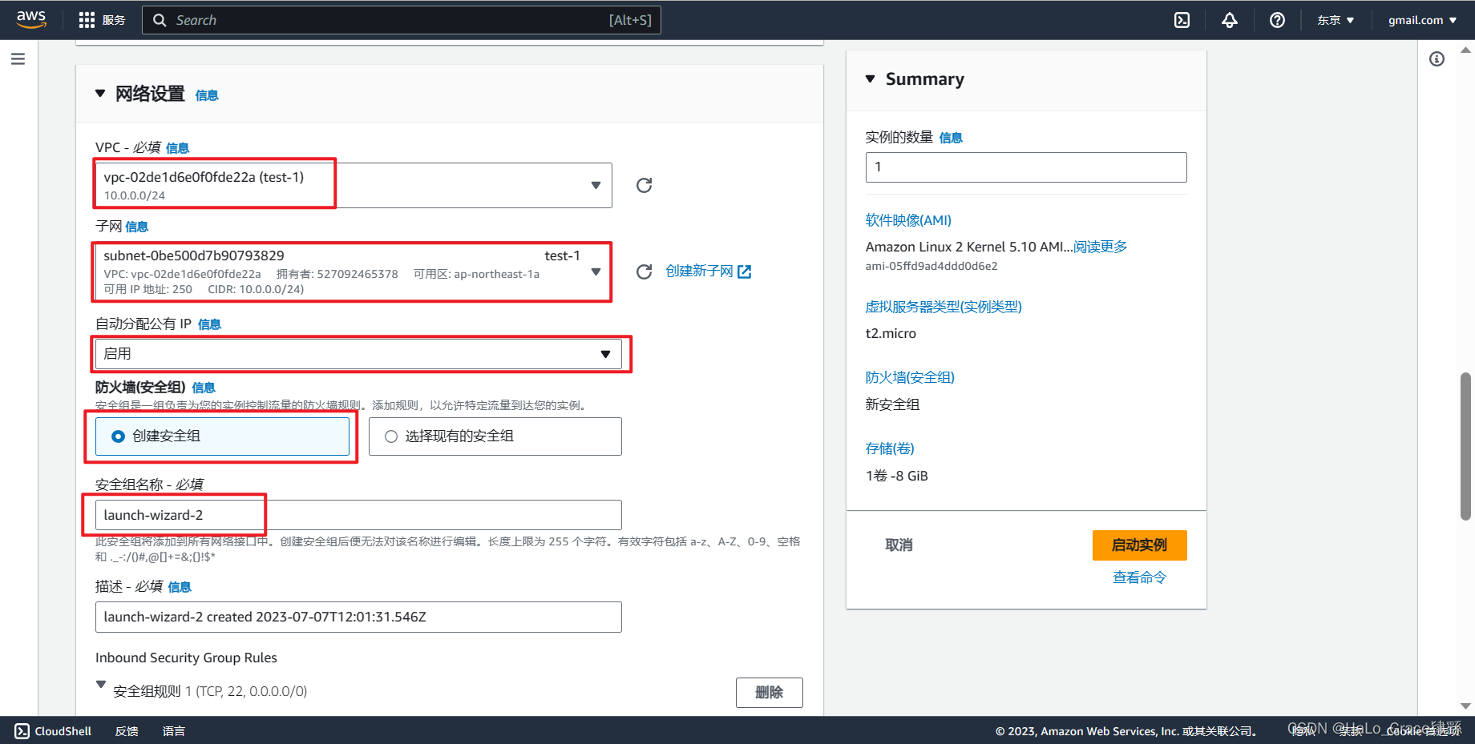This screenshot has height=744, width=1475.
Task: Open the 查看命令 link
Action: point(1139,577)
